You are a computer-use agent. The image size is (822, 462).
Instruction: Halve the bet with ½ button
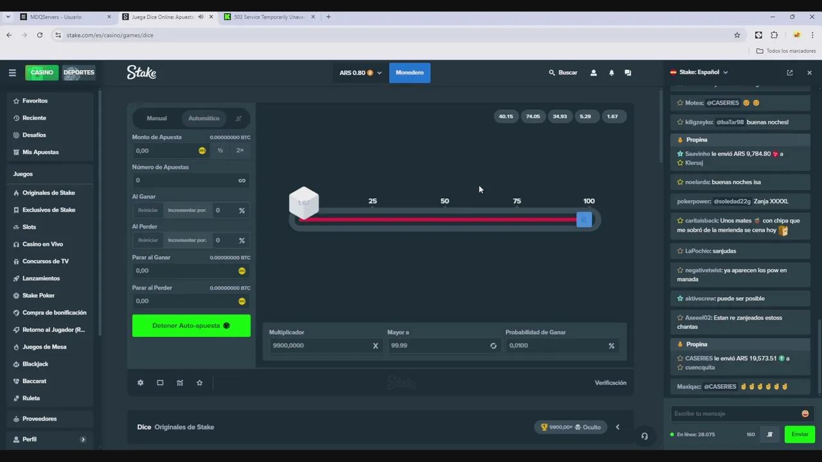point(220,150)
